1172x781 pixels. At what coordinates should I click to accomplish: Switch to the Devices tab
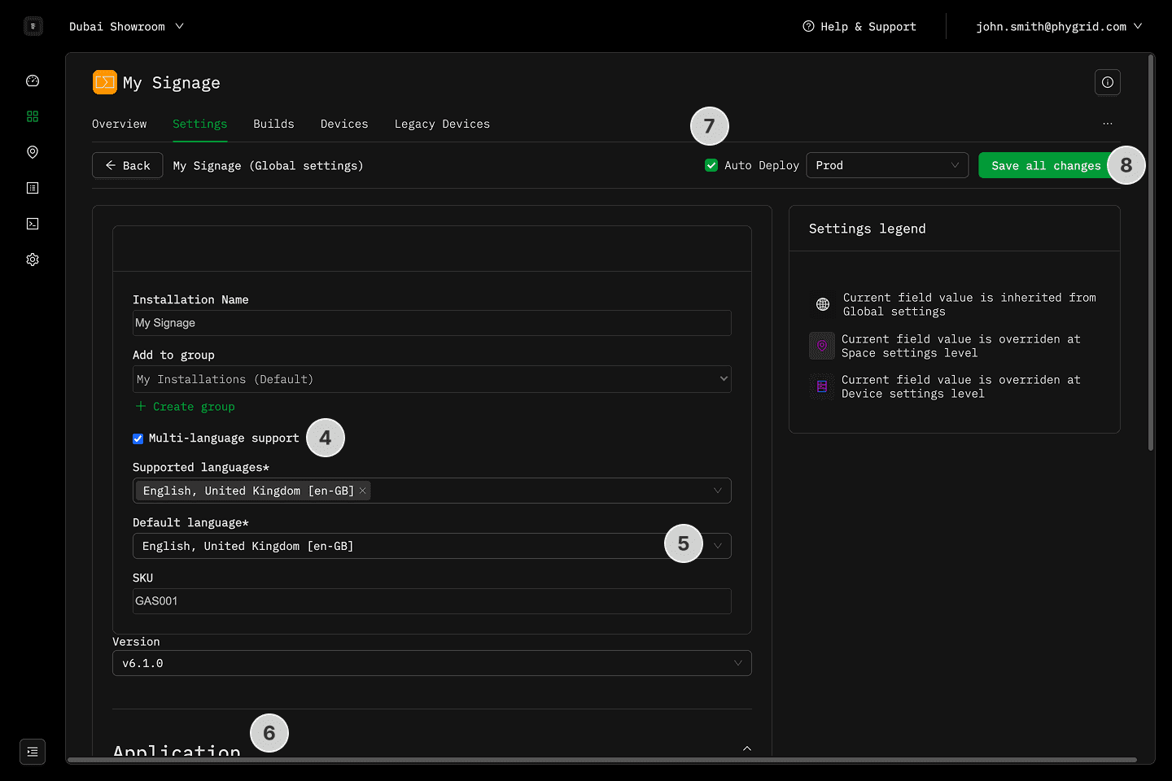coord(344,124)
